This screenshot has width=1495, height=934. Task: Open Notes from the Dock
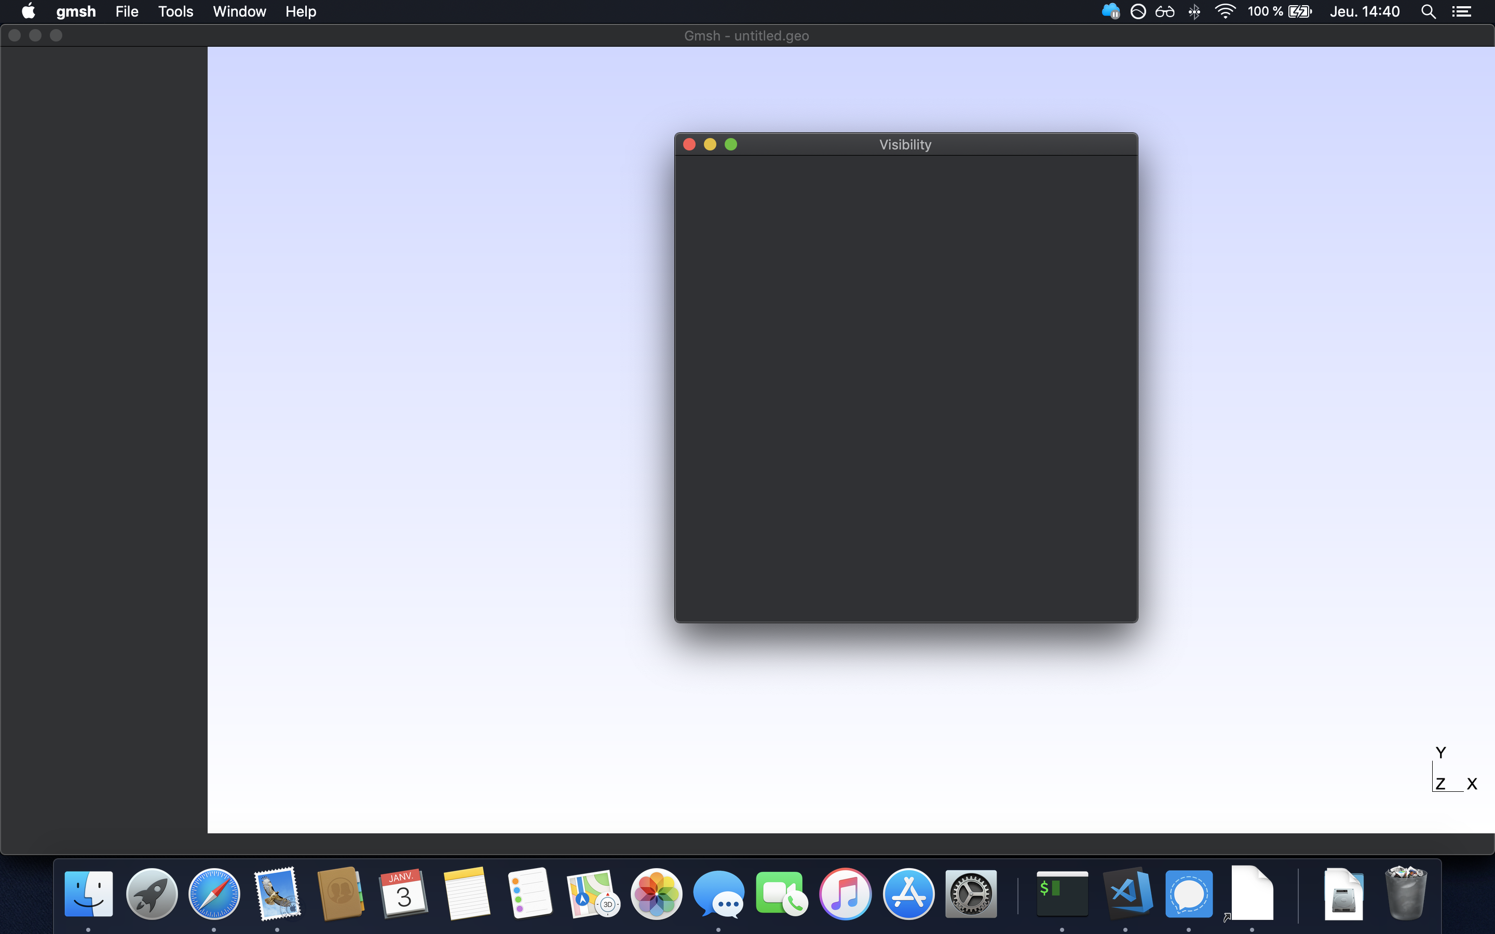click(467, 894)
